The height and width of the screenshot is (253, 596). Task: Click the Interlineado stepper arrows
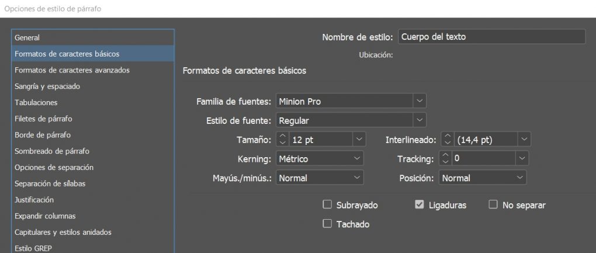point(448,140)
